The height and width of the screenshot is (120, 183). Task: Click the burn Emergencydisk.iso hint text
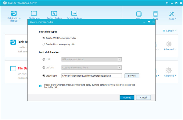89,86
